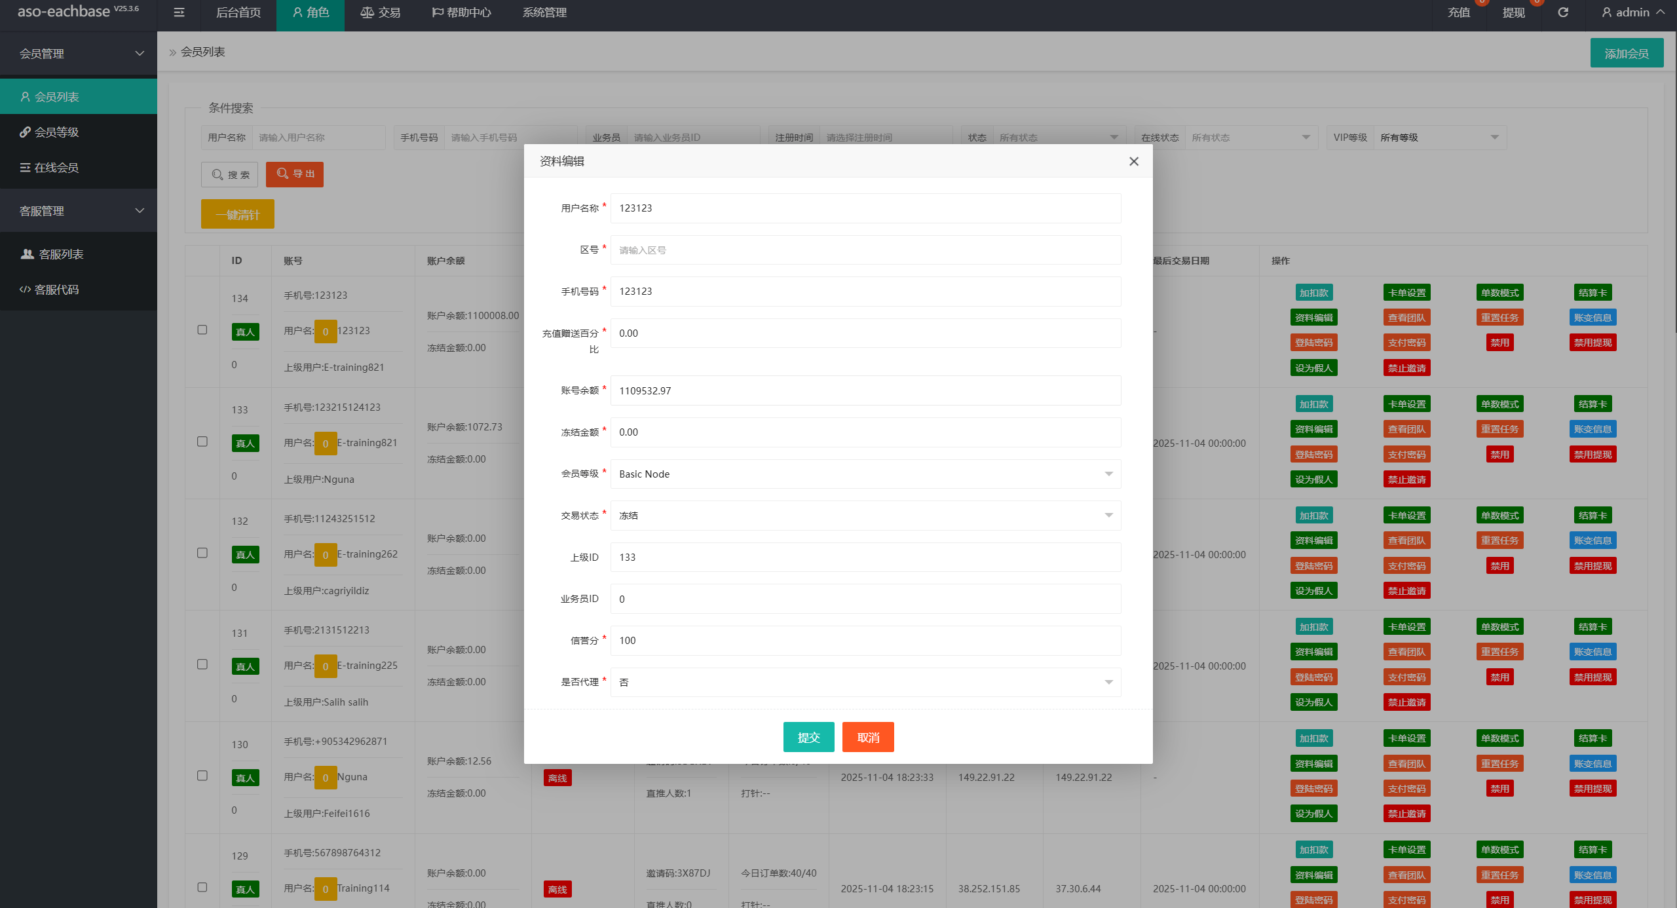Click 单数模式 for member 133
The height and width of the screenshot is (908, 1677).
click(1499, 404)
